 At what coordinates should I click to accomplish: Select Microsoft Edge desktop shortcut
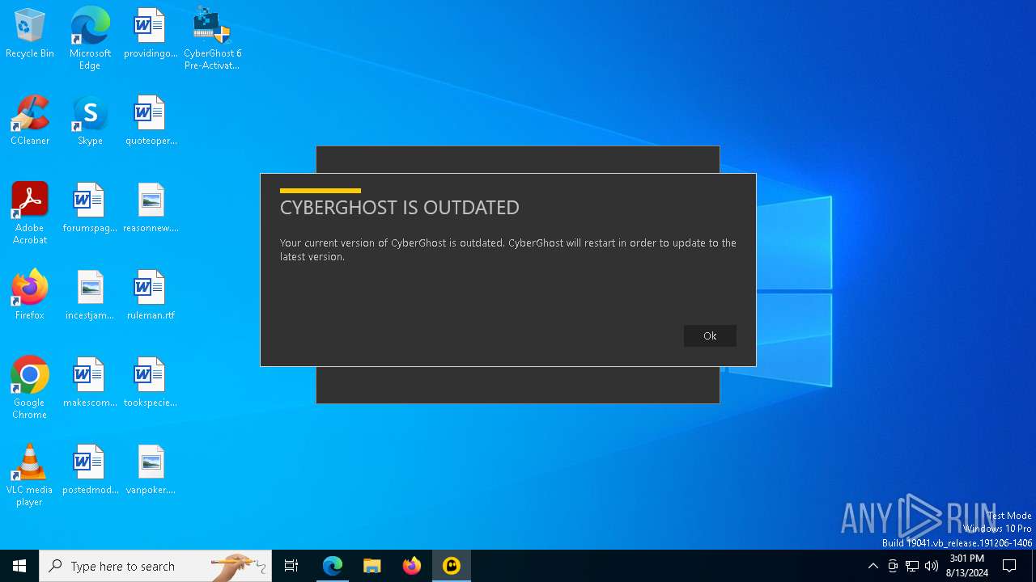(90, 39)
